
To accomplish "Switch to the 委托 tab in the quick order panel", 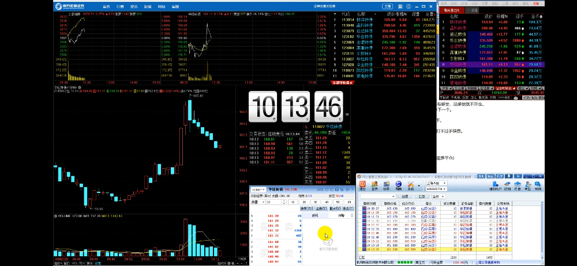I will tap(315, 216).
